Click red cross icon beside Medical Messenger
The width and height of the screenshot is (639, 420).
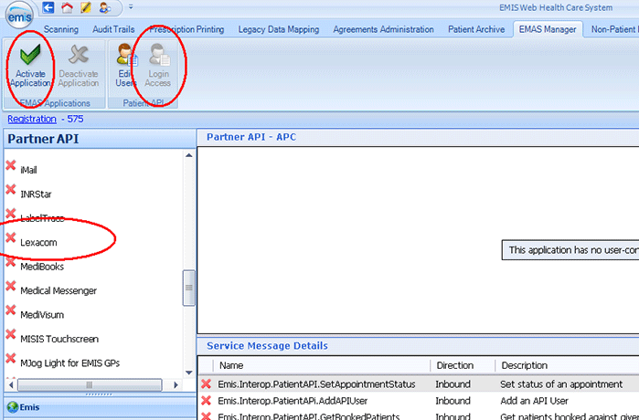(x=11, y=286)
